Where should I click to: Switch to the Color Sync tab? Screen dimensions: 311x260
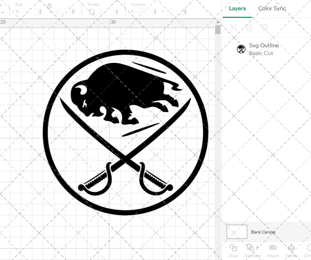[272, 8]
